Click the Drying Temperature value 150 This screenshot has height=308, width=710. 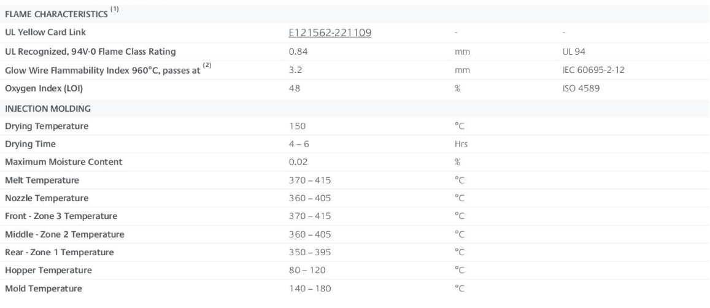coord(297,126)
